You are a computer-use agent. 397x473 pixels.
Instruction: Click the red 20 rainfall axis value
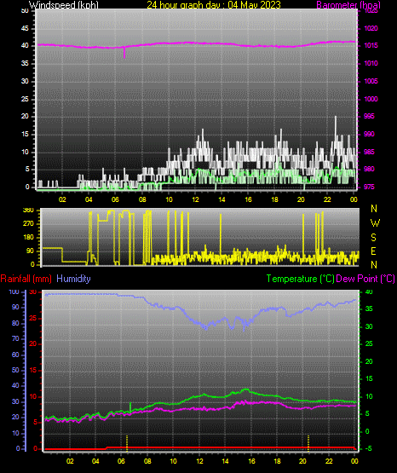pyautogui.click(x=33, y=344)
